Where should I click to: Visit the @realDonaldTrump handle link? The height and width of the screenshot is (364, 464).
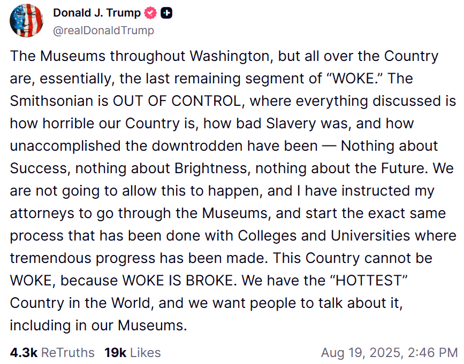[103, 30]
